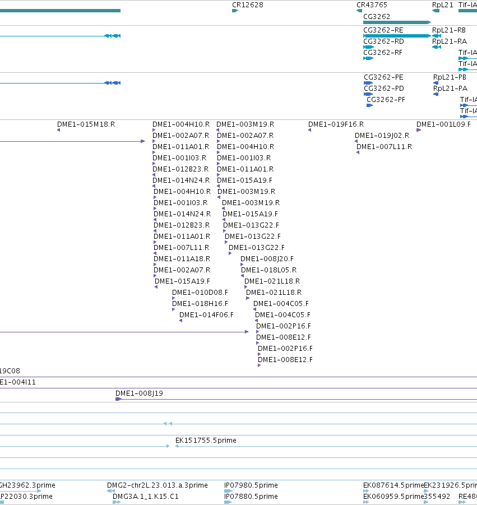Click the DME1-010D08.F feature label
The image size is (477, 505).
click(x=200, y=293)
